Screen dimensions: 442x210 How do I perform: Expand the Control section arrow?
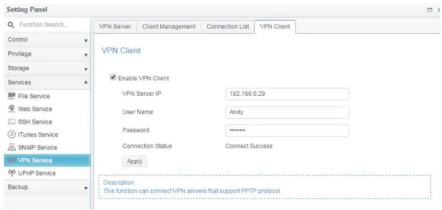[x=86, y=40]
